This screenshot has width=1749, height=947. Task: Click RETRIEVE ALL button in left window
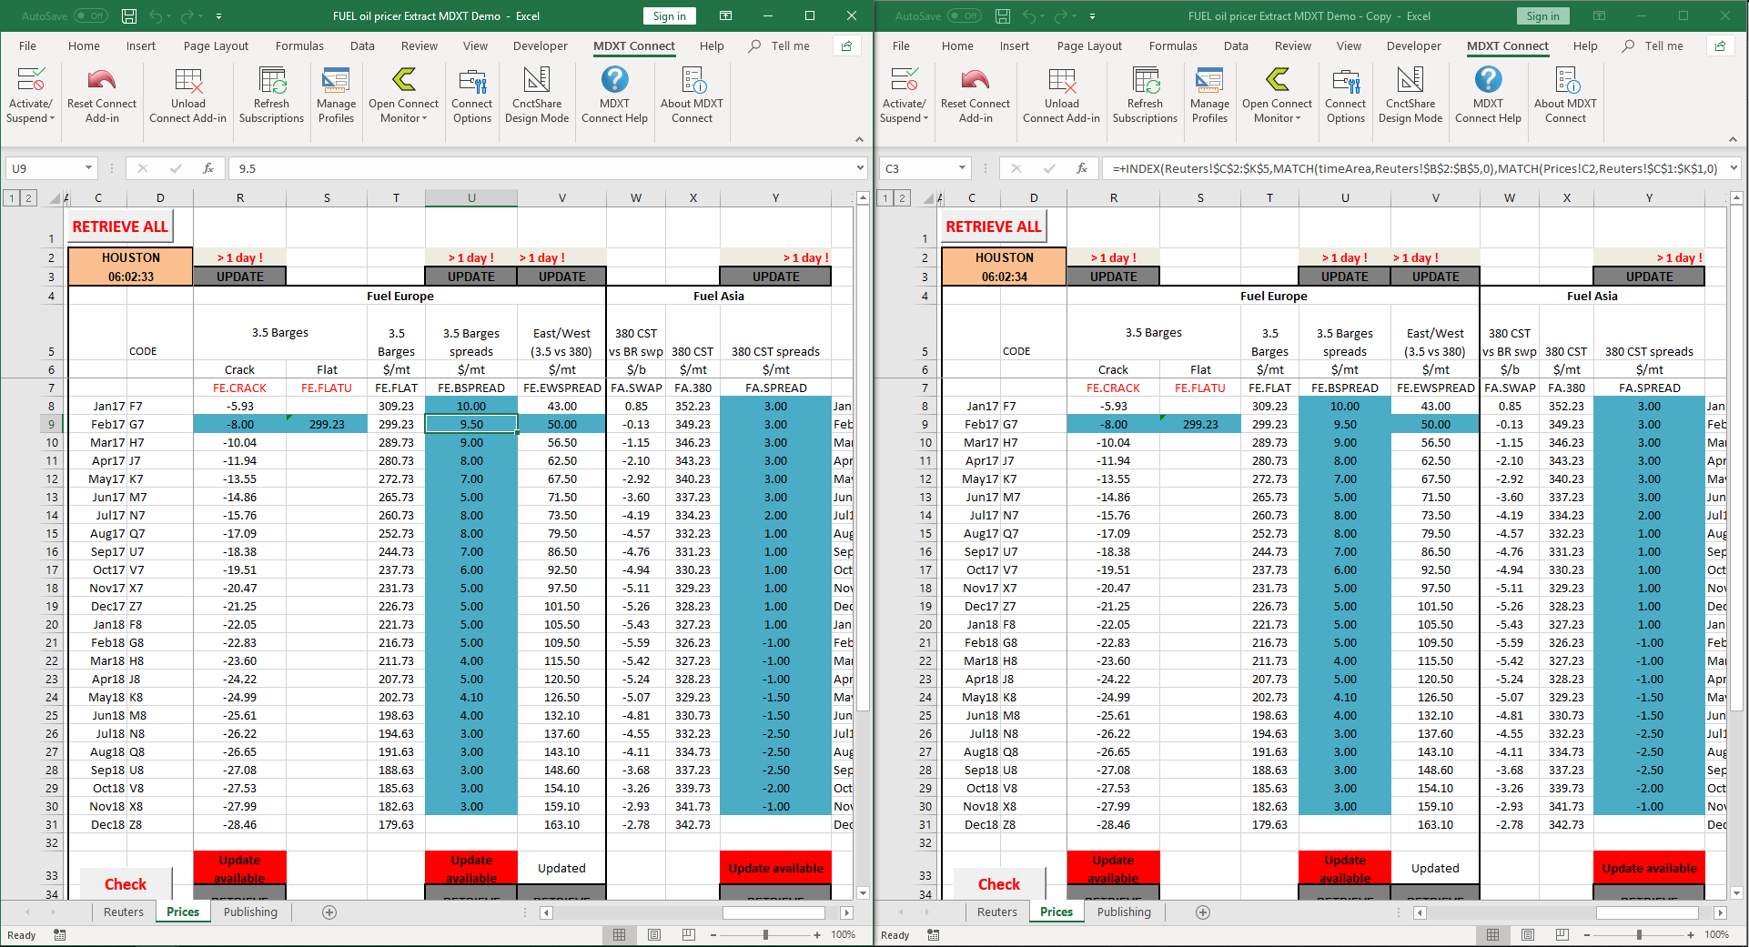tap(120, 227)
